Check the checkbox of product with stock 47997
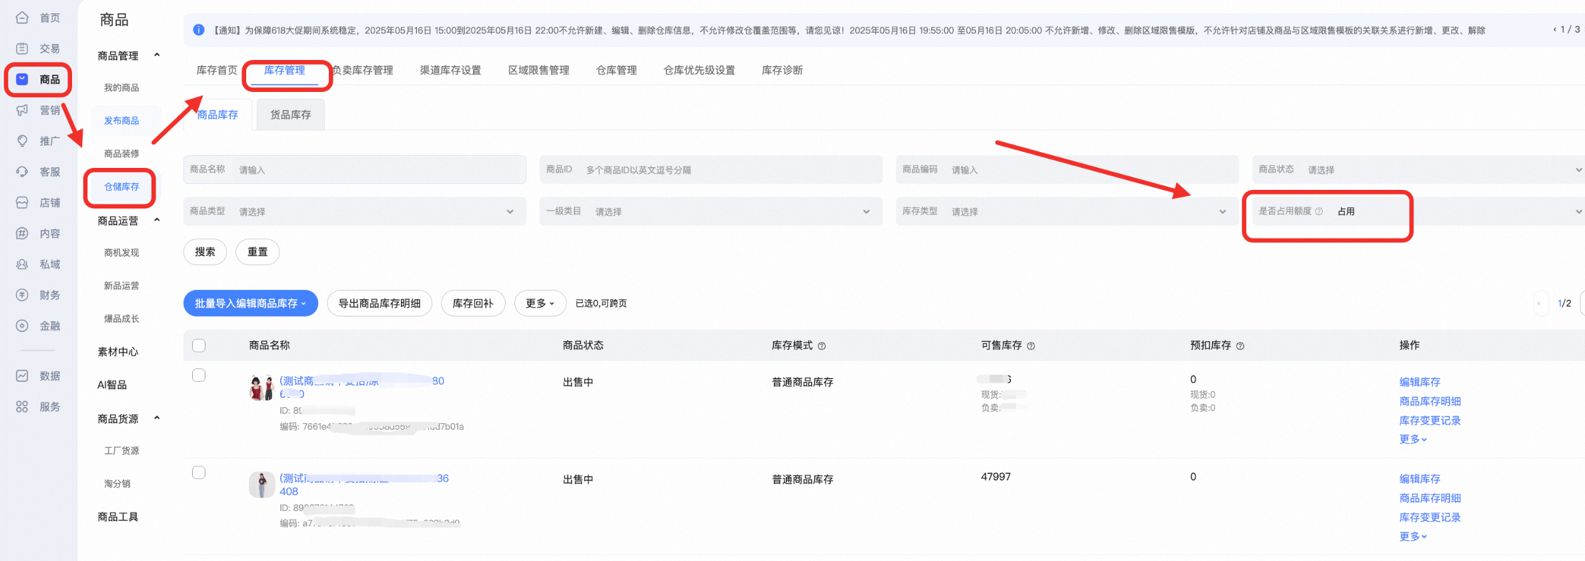Viewport: 1585px width, 561px height. (x=199, y=472)
